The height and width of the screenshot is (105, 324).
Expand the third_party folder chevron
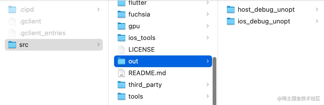pyautogui.click(x=208, y=85)
